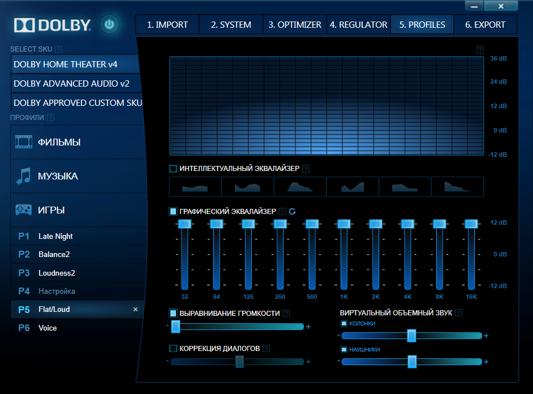Open help for Коррекция диалогов

click(266, 349)
